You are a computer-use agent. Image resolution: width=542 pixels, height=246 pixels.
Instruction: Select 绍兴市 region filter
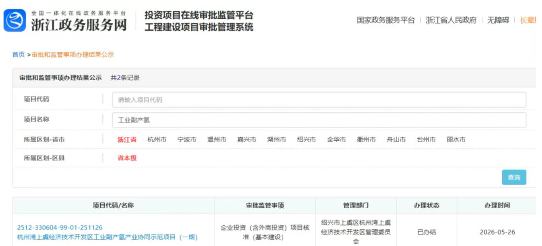(x=306, y=140)
